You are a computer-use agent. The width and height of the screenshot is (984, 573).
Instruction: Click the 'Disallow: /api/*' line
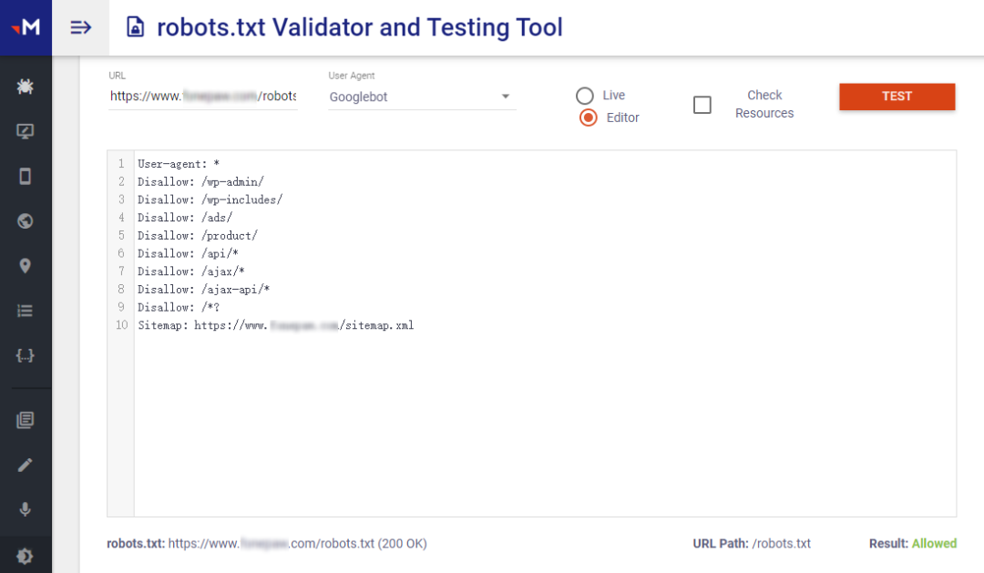pyautogui.click(x=189, y=253)
